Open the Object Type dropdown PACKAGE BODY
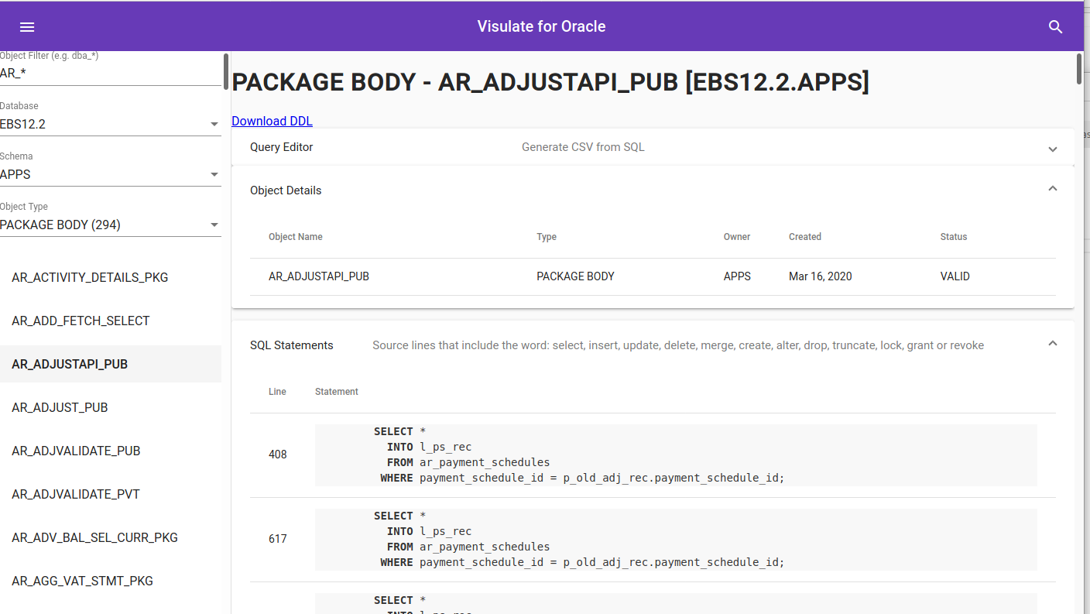 (111, 225)
